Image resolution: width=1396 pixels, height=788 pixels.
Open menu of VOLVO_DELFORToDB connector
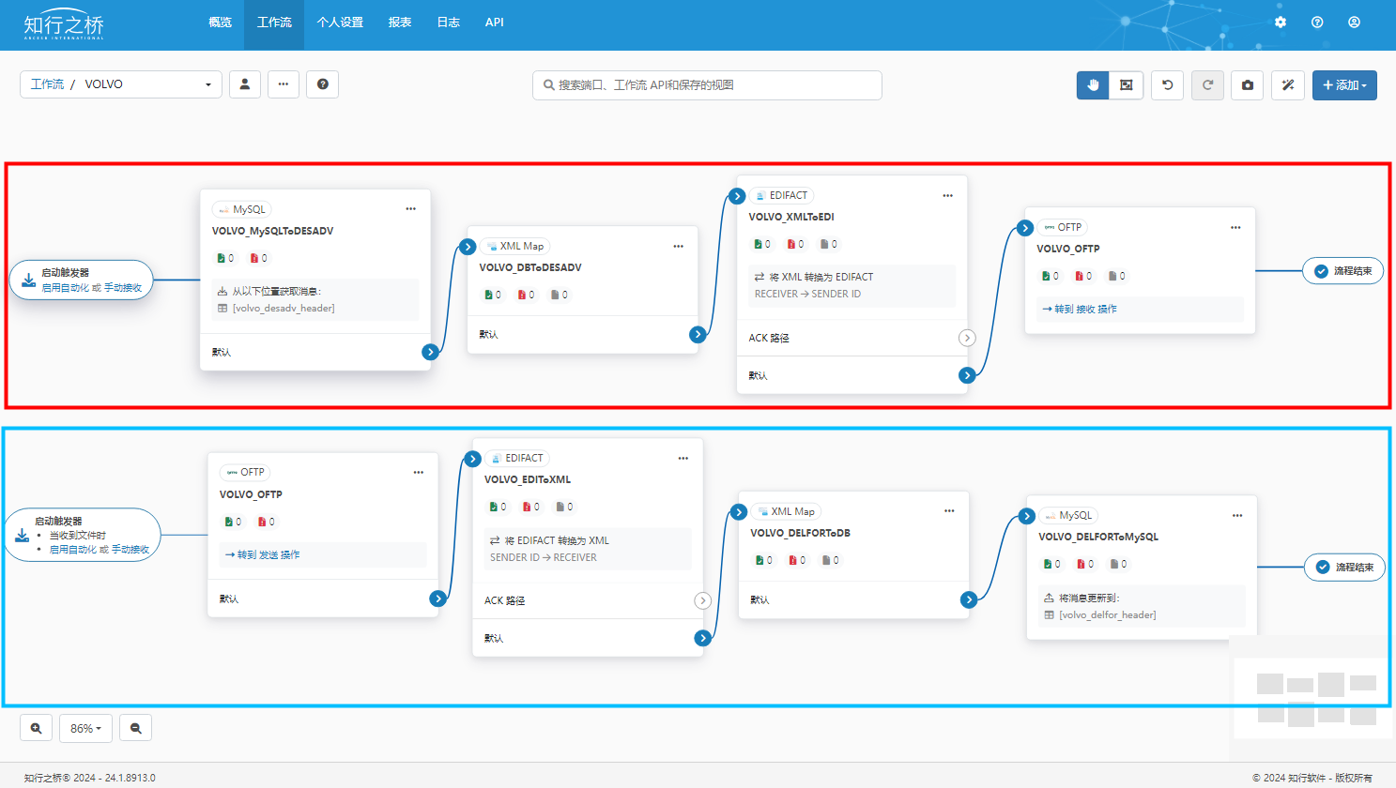pyautogui.click(x=949, y=511)
